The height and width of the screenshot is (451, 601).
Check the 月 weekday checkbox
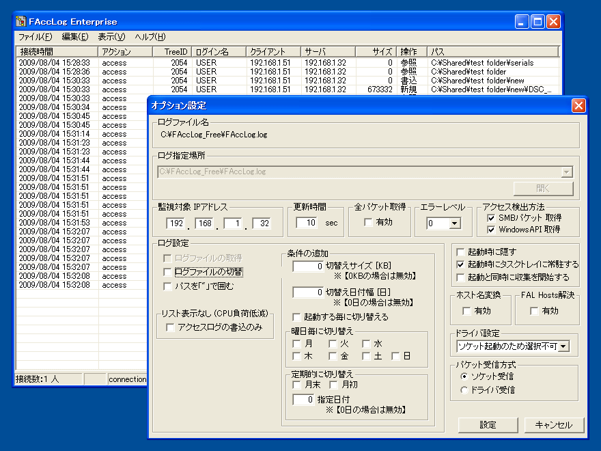(x=296, y=344)
